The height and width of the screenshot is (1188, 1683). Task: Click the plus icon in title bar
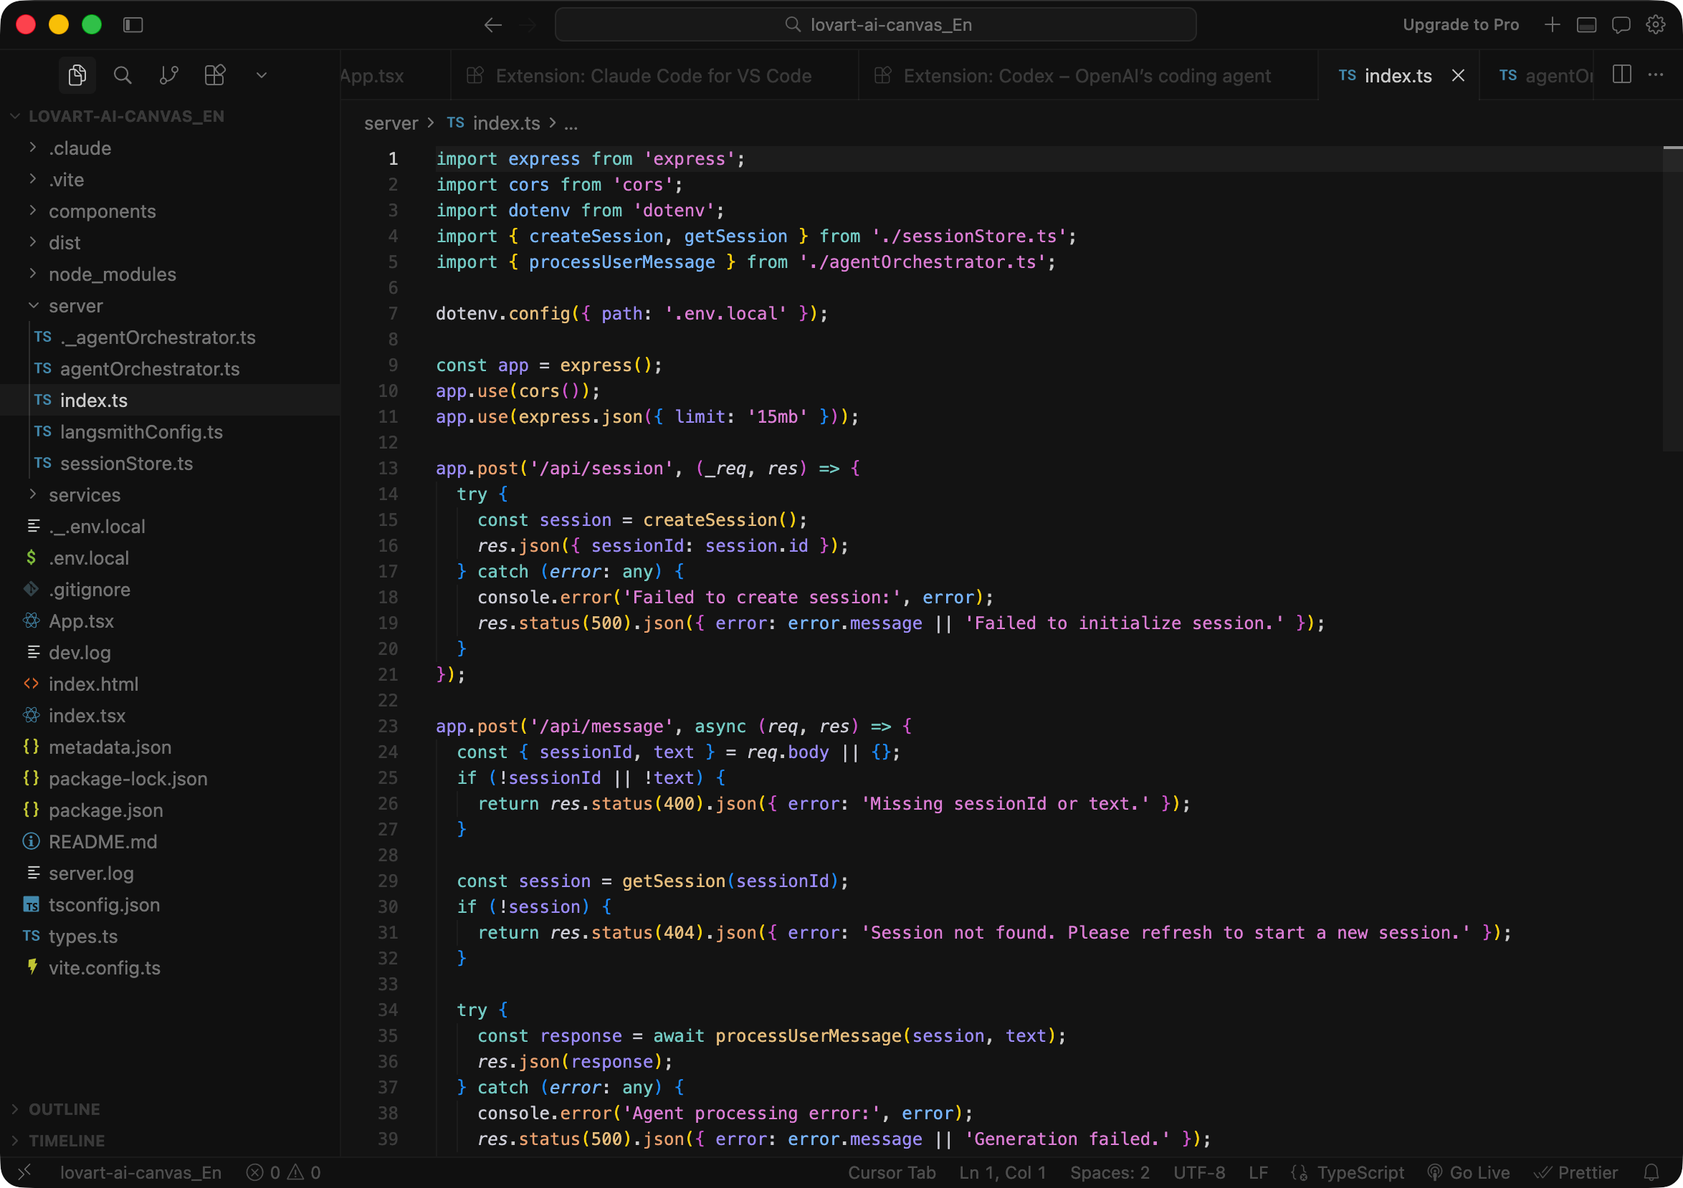coord(1552,24)
